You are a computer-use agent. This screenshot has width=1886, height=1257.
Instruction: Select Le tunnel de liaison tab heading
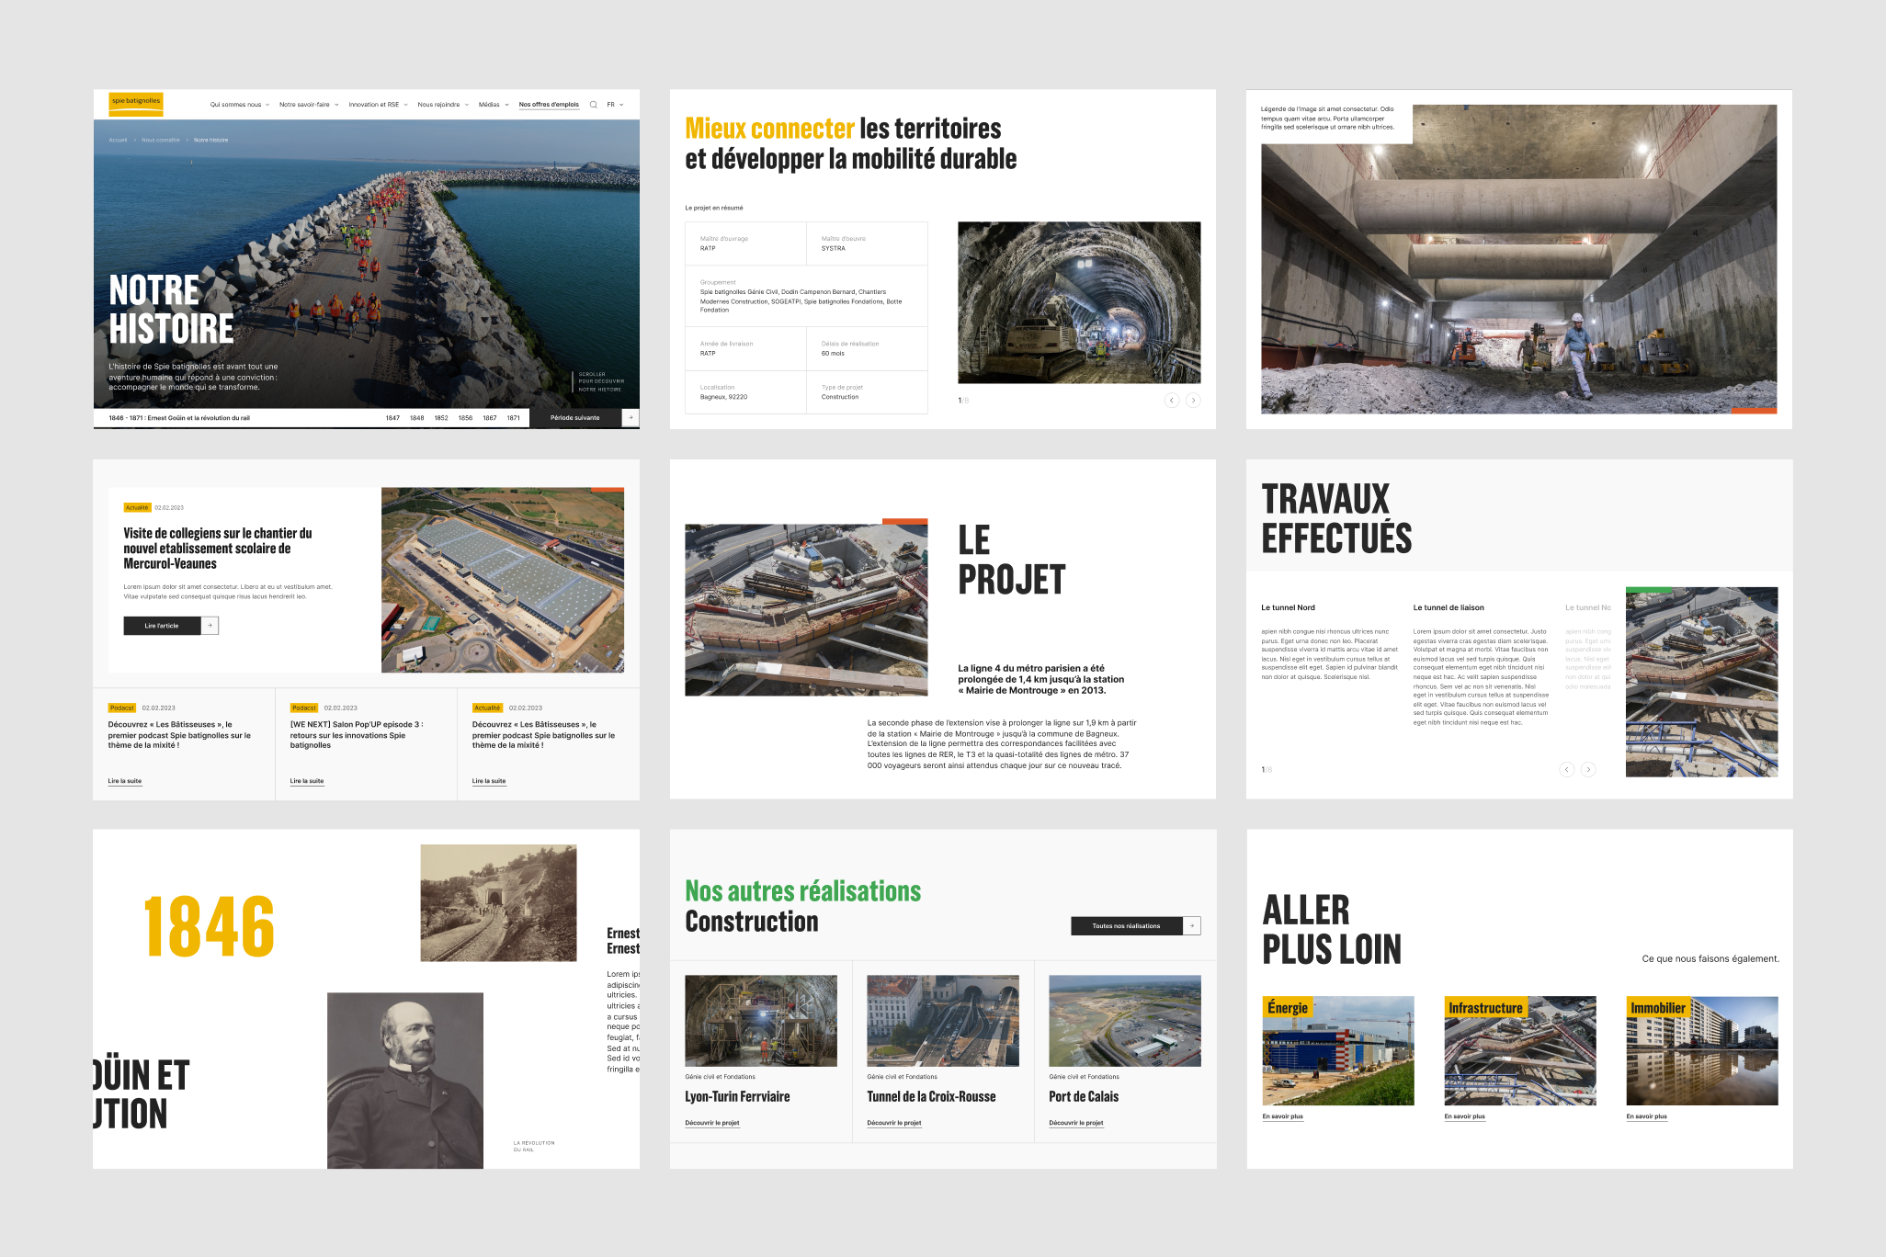click(1448, 607)
